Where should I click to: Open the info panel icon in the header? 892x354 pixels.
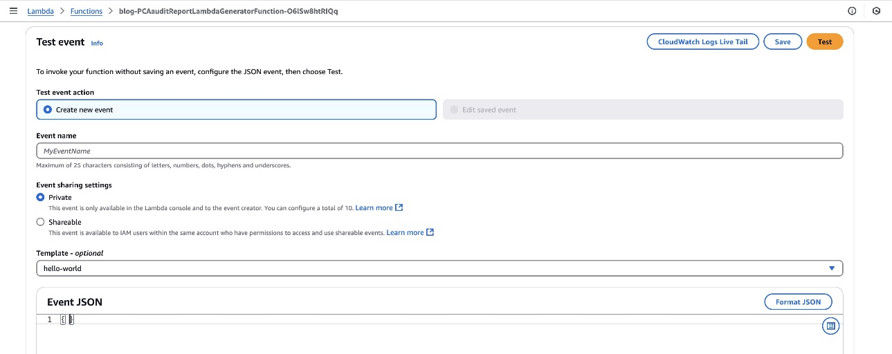852,11
